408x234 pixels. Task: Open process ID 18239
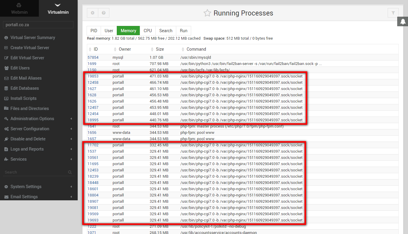click(93, 176)
